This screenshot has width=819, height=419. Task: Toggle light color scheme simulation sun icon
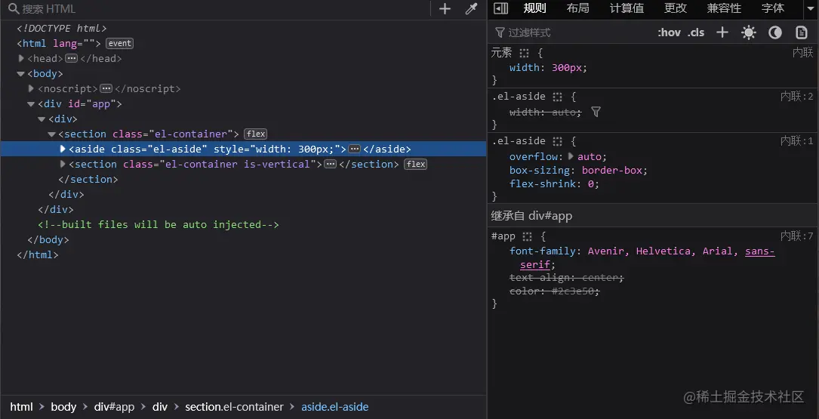tap(749, 32)
